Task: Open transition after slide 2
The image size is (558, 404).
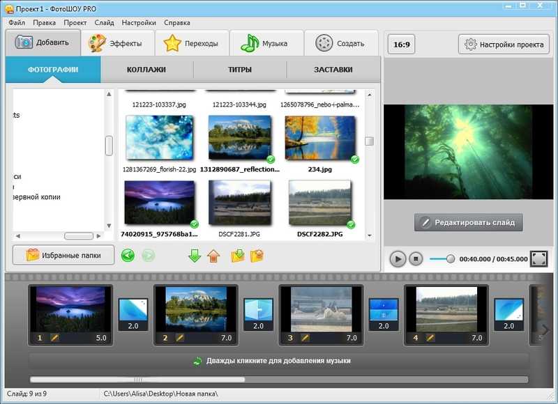Action: 258,314
